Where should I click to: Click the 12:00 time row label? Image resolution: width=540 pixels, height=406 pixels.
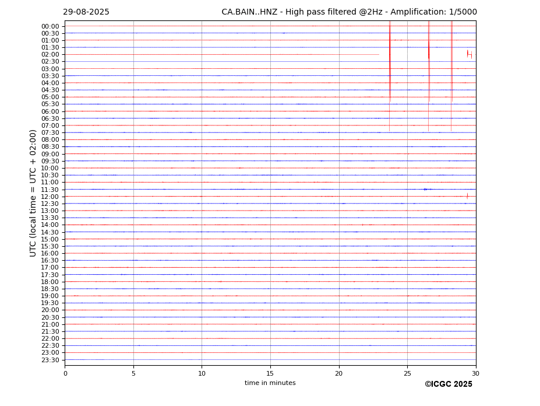pyautogui.click(x=50, y=197)
